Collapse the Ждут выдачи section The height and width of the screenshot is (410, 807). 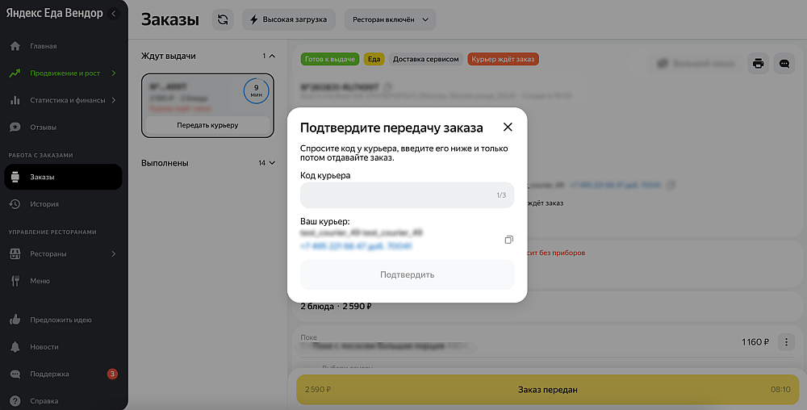click(x=272, y=56)
